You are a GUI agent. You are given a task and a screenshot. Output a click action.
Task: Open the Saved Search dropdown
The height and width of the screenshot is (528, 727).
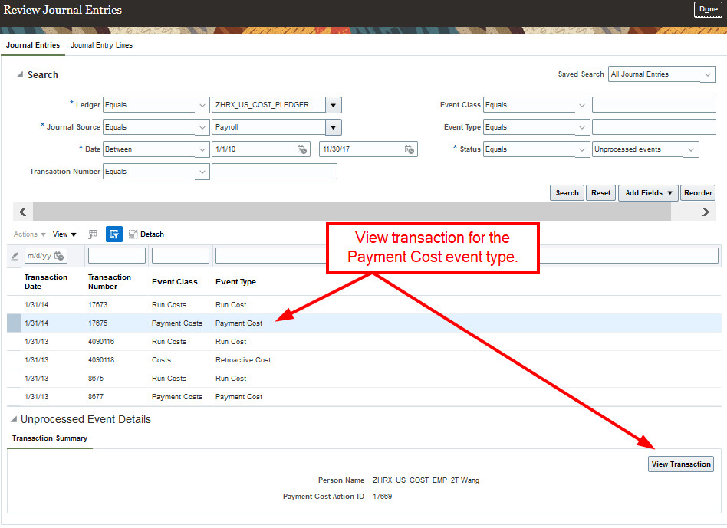[x=662, y=74]
